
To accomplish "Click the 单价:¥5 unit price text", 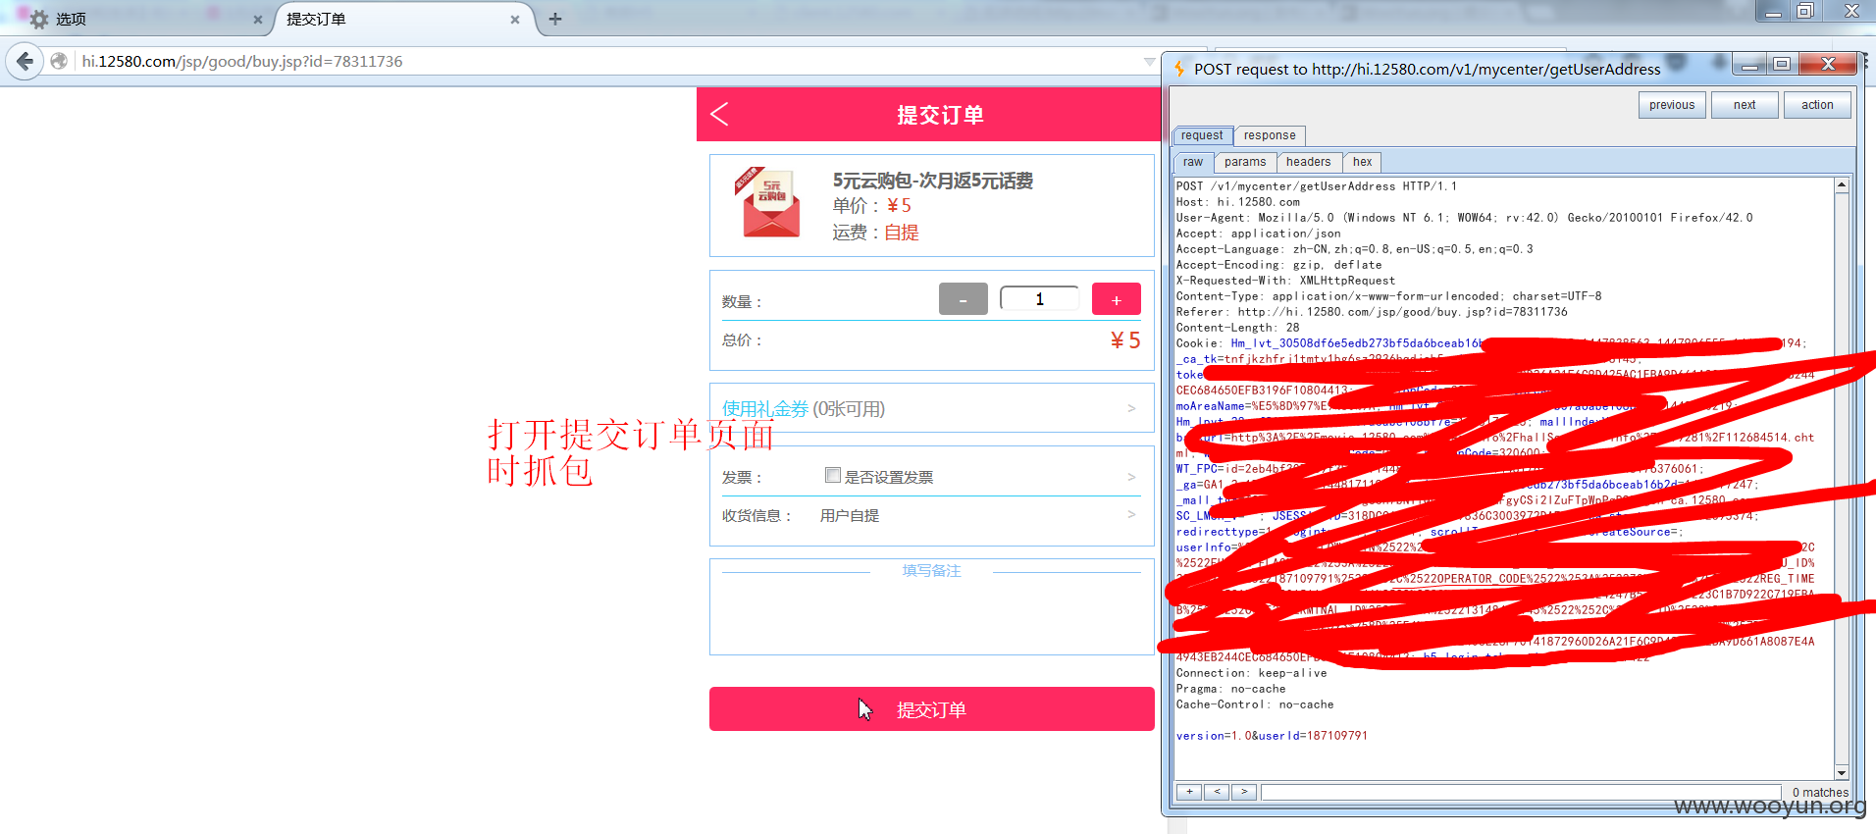I will click(x=872, y=206).
